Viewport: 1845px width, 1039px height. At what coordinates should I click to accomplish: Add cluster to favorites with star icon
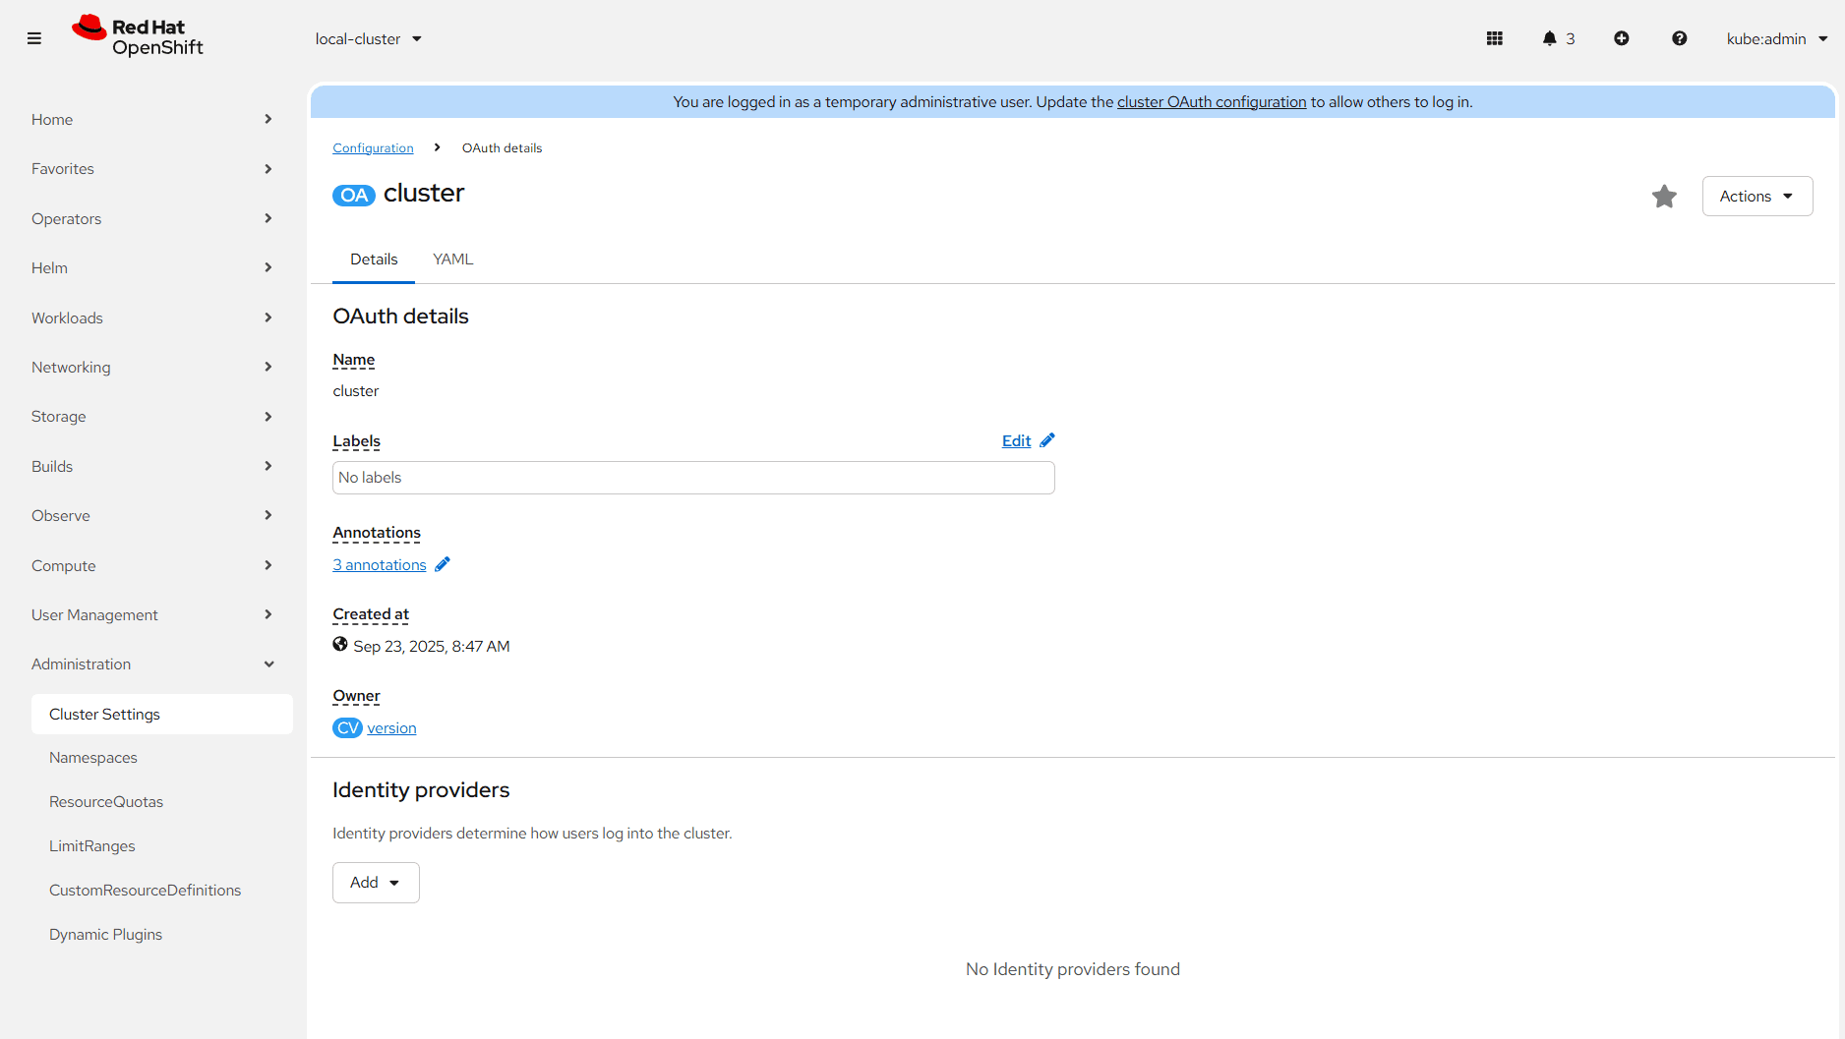(1664, 197)
